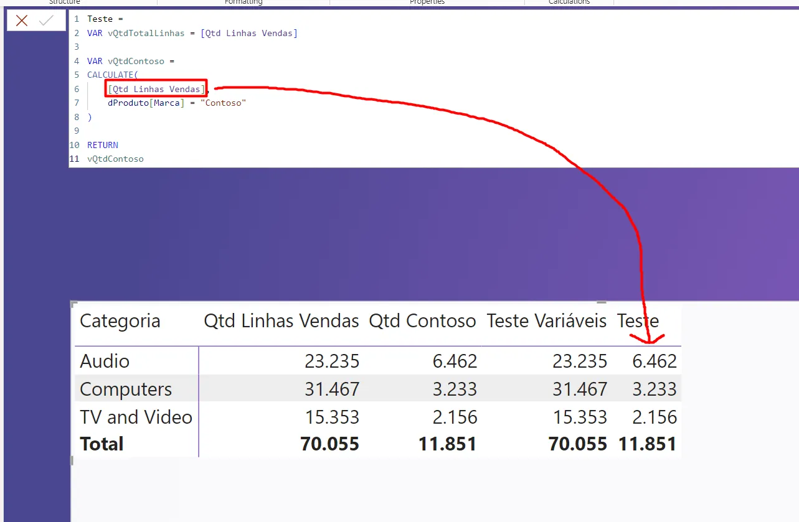Click vQtdContoso on the last formula line
Viewport: 799px width, 522px height.
(115, 159)
